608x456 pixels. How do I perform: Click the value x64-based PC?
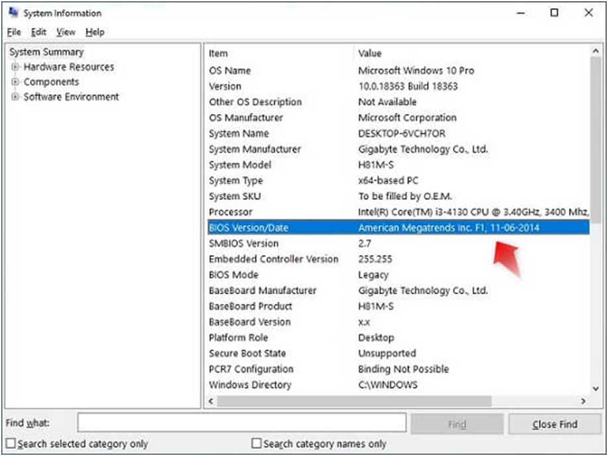coord(388,181)
